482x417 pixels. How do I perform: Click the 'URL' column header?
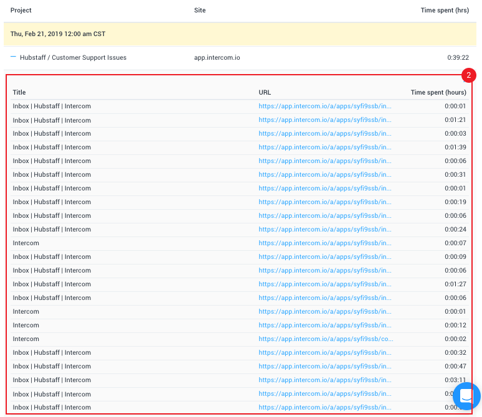(265, 92)
